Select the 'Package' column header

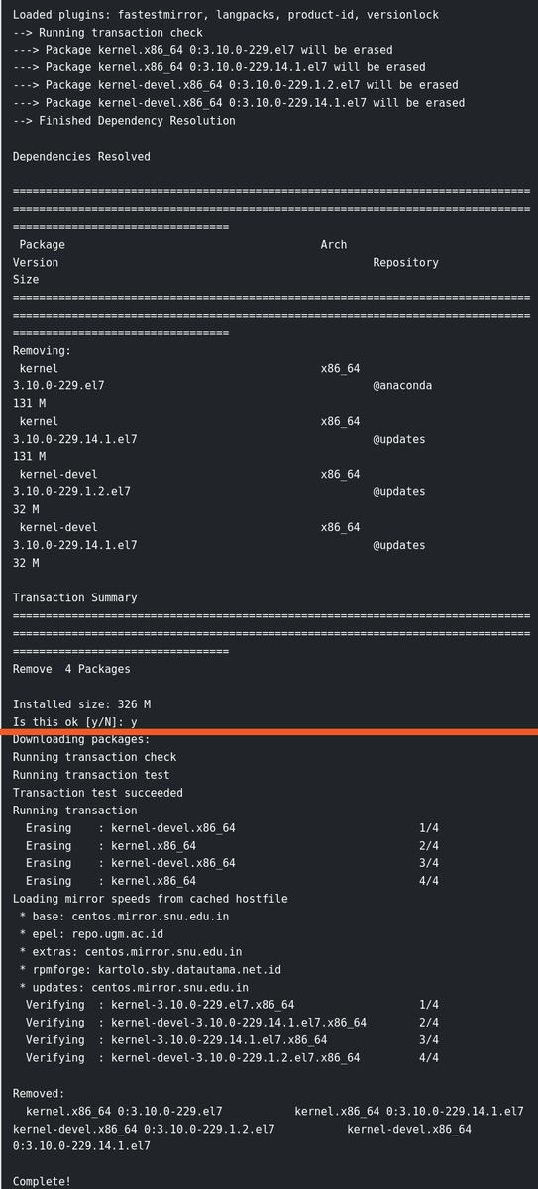click(x=42, y=245)
